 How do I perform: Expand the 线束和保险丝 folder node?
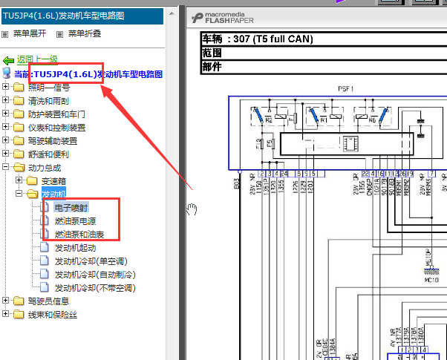[5, 313]
